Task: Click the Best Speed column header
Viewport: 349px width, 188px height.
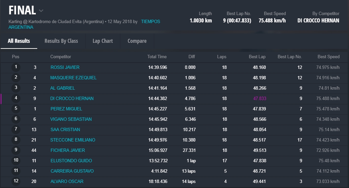Action: 328,57
